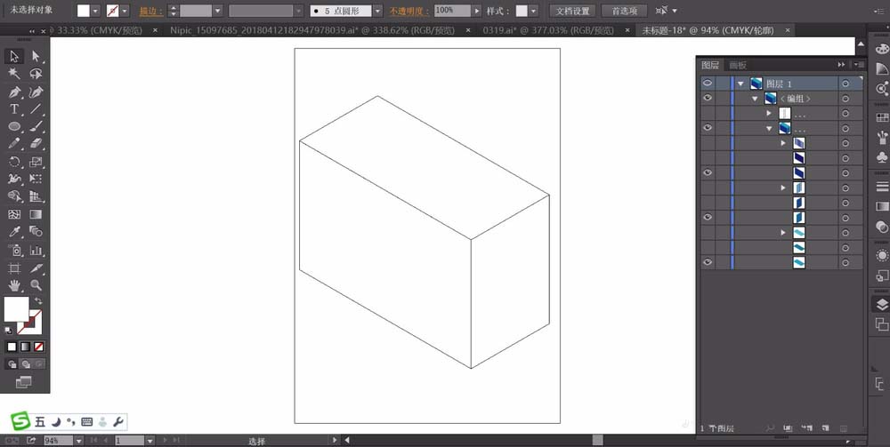
Task: Click the 文档设置 button
Action: click(572, 11)
